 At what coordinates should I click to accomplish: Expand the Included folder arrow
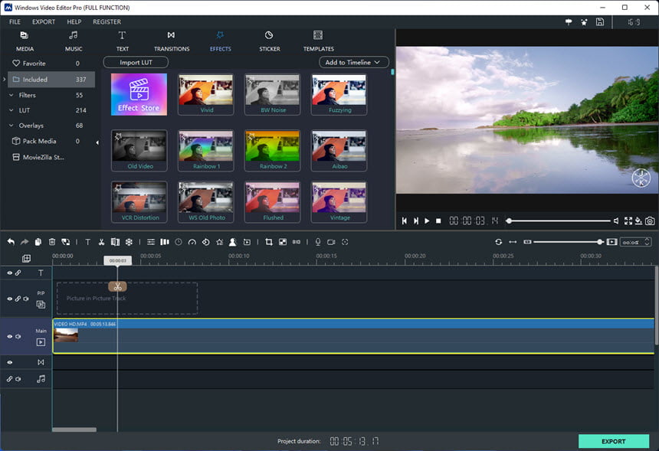(x=4, y=80)
